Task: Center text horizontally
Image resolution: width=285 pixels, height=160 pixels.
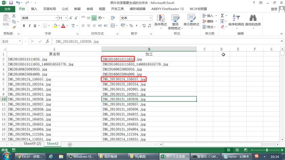Action: pyautogui.click(x=89, y=26)
